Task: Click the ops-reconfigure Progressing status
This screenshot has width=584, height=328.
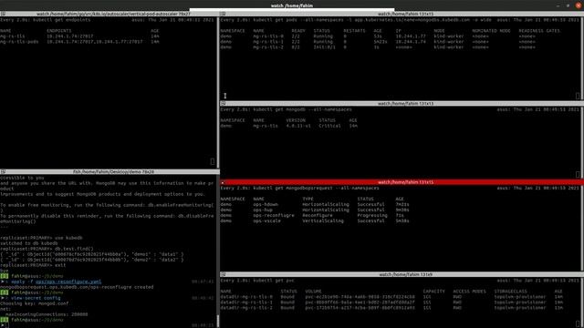Action: (372, 215)
